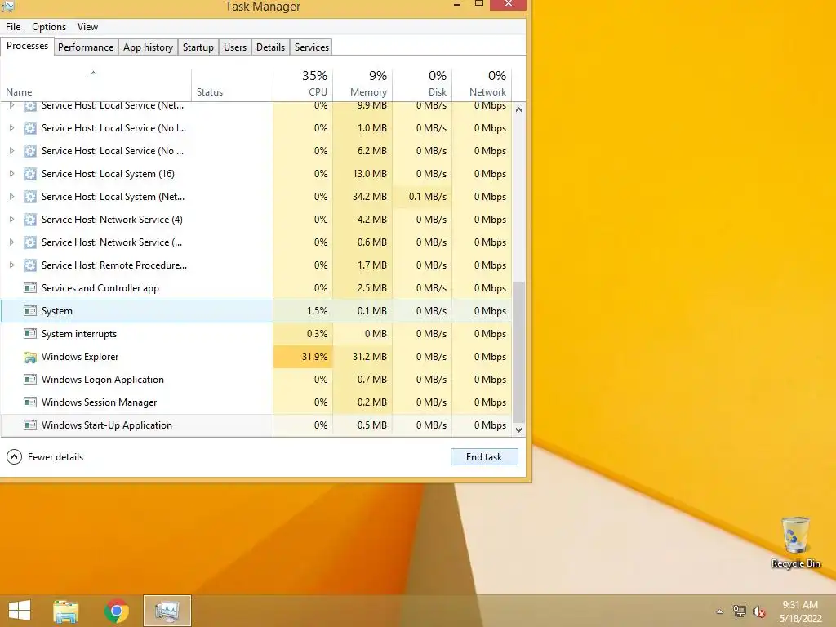Select the Windows Logon Application row
This screenshot has width=836, height=627.
(256, 380)
